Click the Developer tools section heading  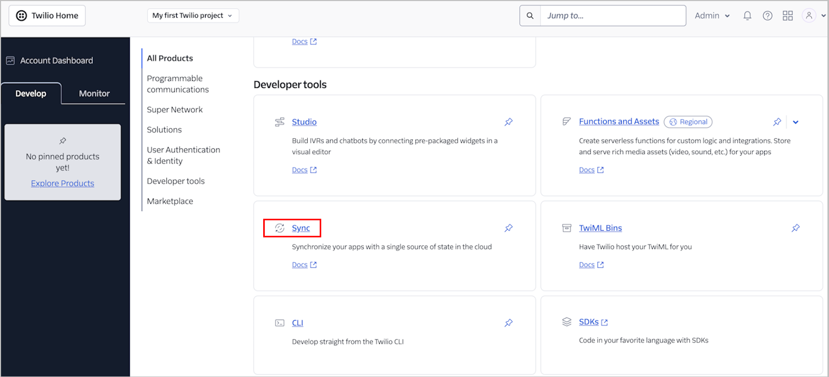(x=290, y=84)
